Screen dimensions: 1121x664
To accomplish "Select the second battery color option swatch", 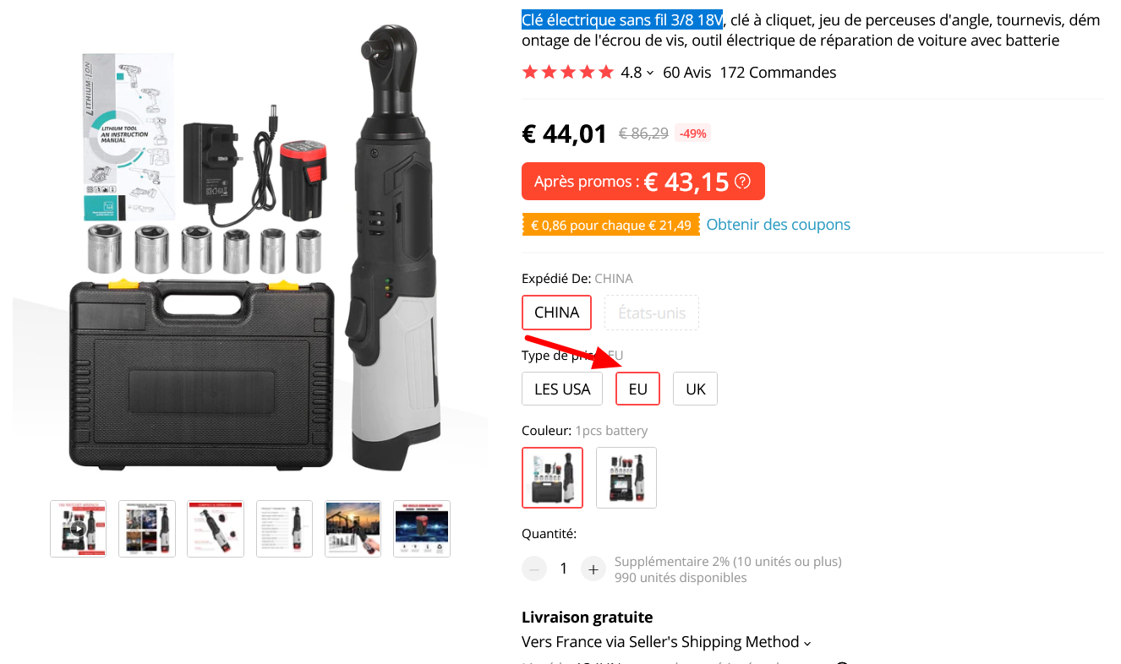I will tap(626, 477).
